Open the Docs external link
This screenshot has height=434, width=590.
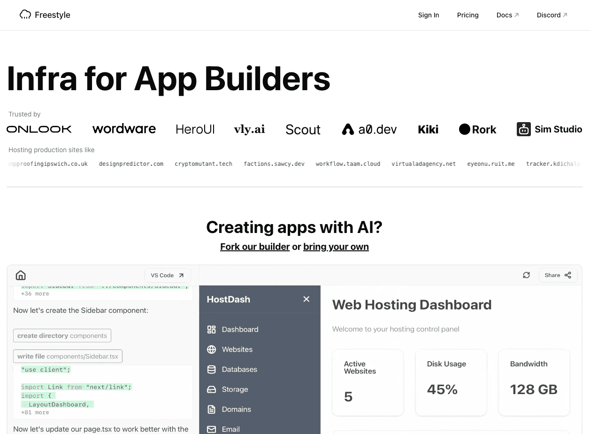(507, 15)
